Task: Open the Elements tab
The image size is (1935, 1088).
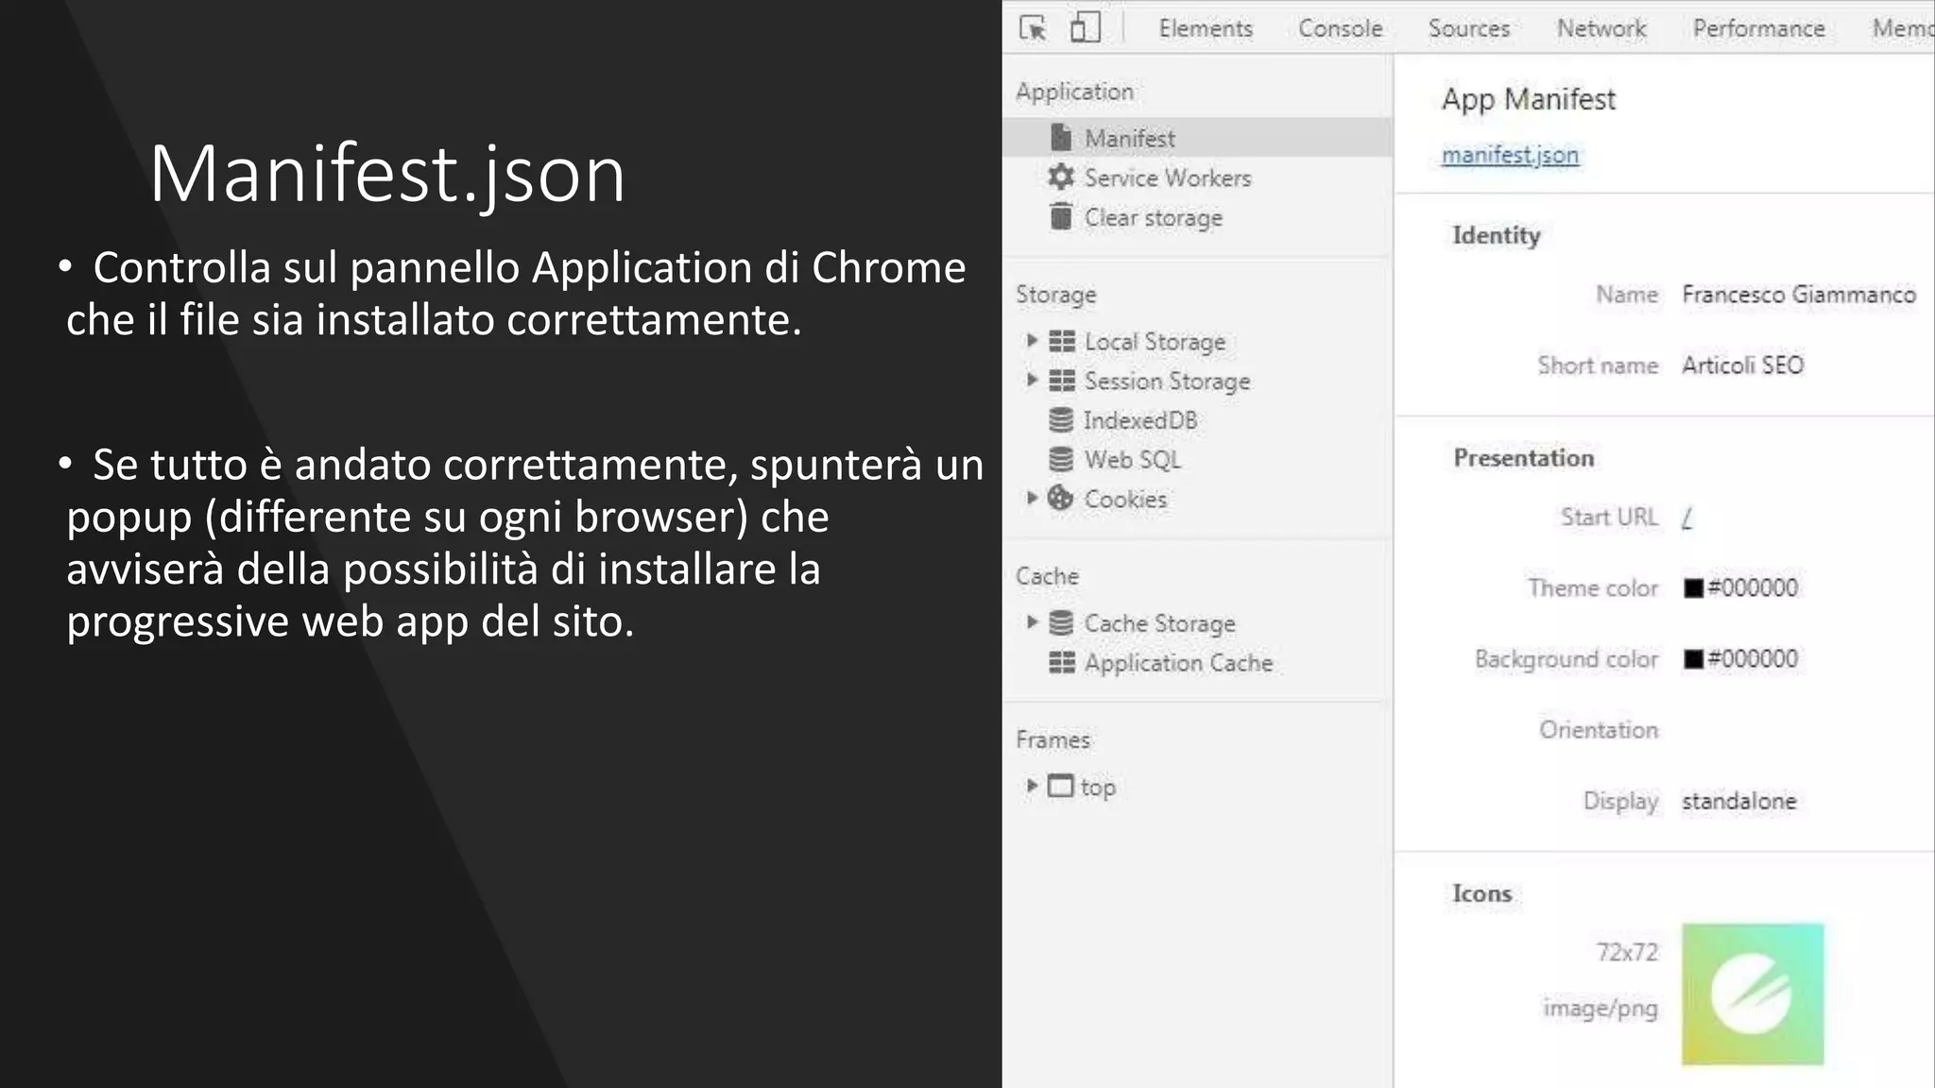Action: (1206, 28)
